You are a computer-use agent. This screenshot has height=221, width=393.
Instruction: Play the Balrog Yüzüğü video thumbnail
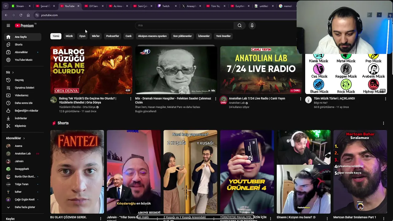coord(91,70)
